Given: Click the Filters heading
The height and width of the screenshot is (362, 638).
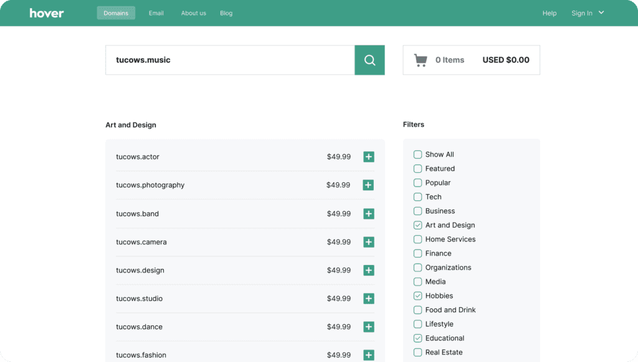Looking at the screenshot, I should pyautogui.click(x=414, y=125).
